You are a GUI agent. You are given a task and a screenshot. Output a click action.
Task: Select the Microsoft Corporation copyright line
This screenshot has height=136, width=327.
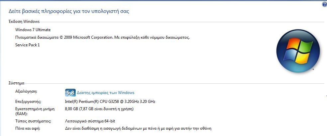coord(102,38)
